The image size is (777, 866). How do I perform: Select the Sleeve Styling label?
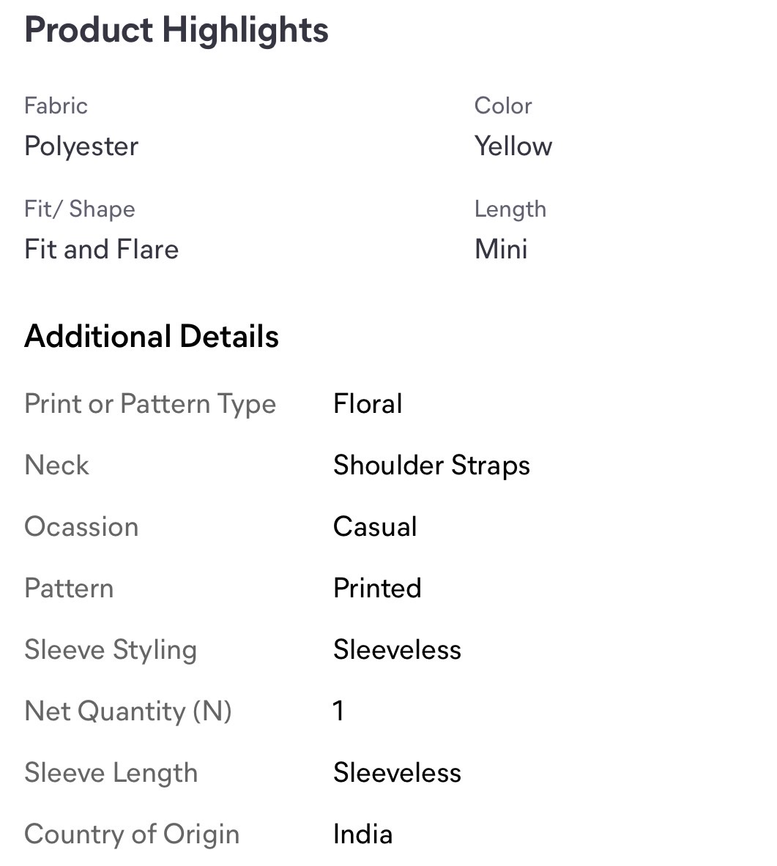coord(111,650)
